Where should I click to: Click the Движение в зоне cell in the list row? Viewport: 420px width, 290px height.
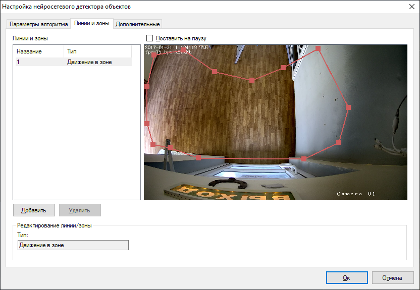(89, 62)
